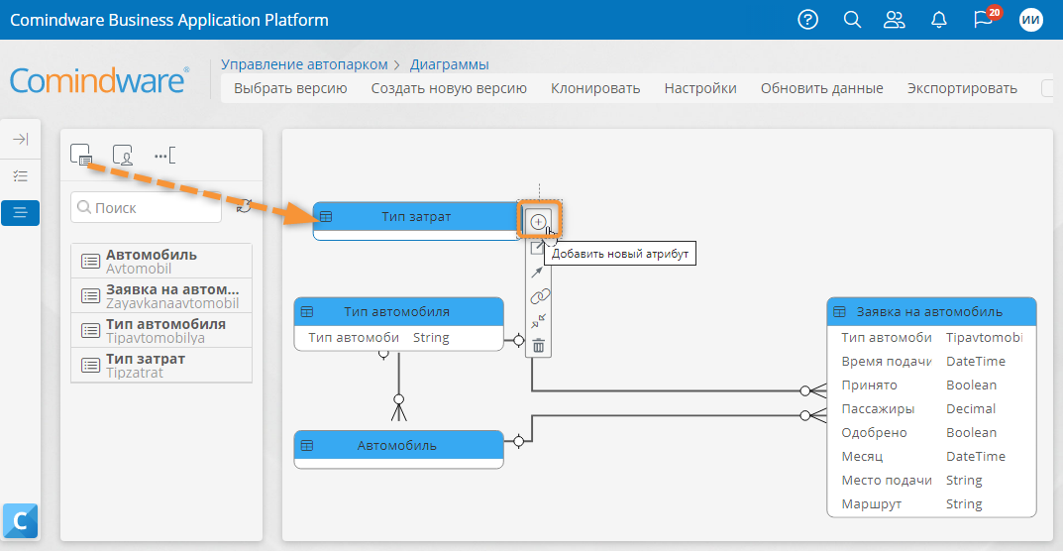Select the Тип затрат diagram node header

tap(416, 216)
